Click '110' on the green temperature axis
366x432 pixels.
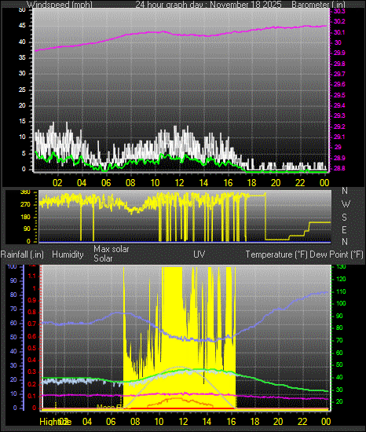pos(341,291)
